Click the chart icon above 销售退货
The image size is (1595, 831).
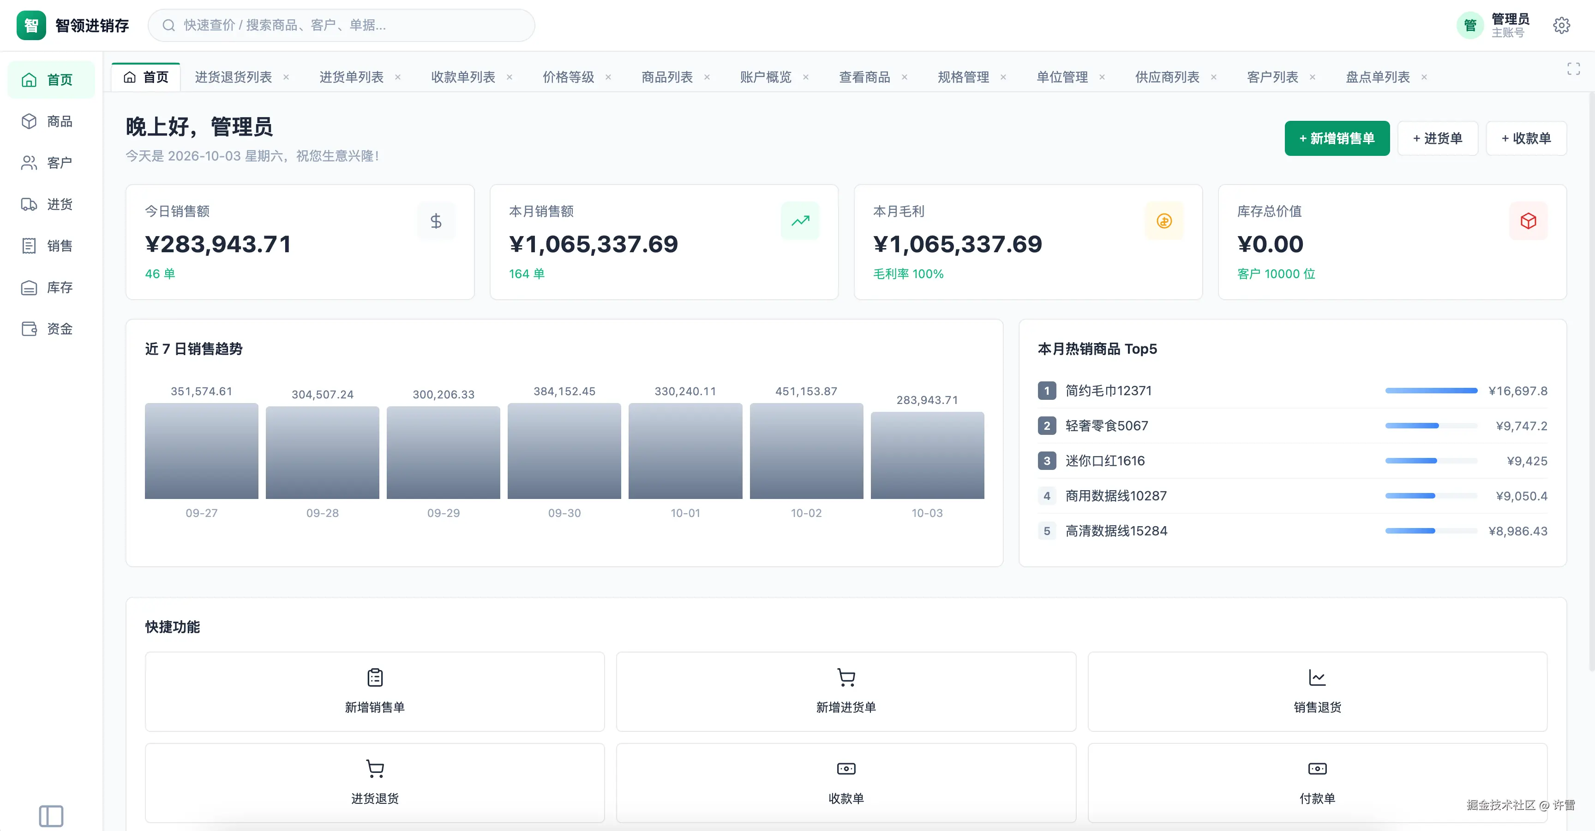tap(1317, 677)
